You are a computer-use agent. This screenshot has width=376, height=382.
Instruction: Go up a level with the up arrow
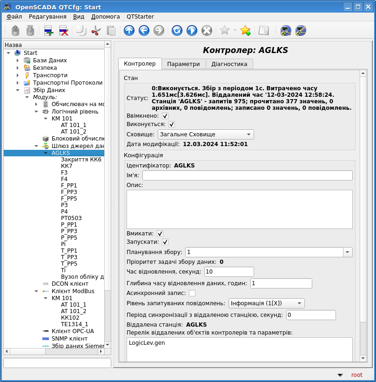pos(129,31)
